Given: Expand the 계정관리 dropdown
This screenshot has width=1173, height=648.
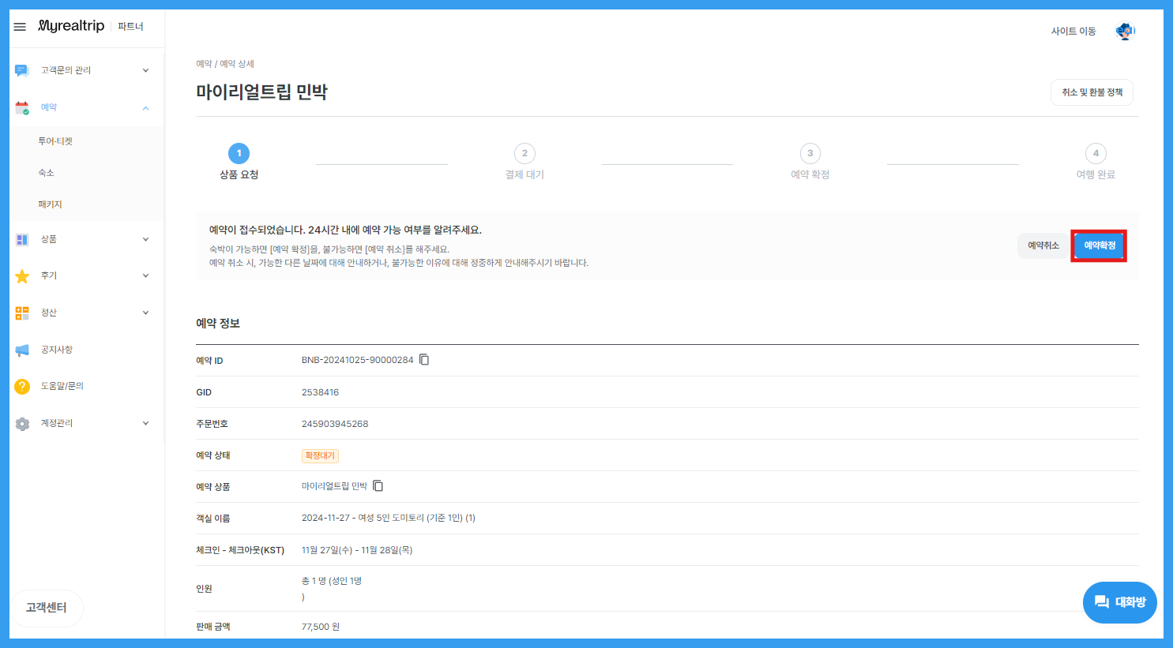Looking at the screenshot, I should point(145,422).
